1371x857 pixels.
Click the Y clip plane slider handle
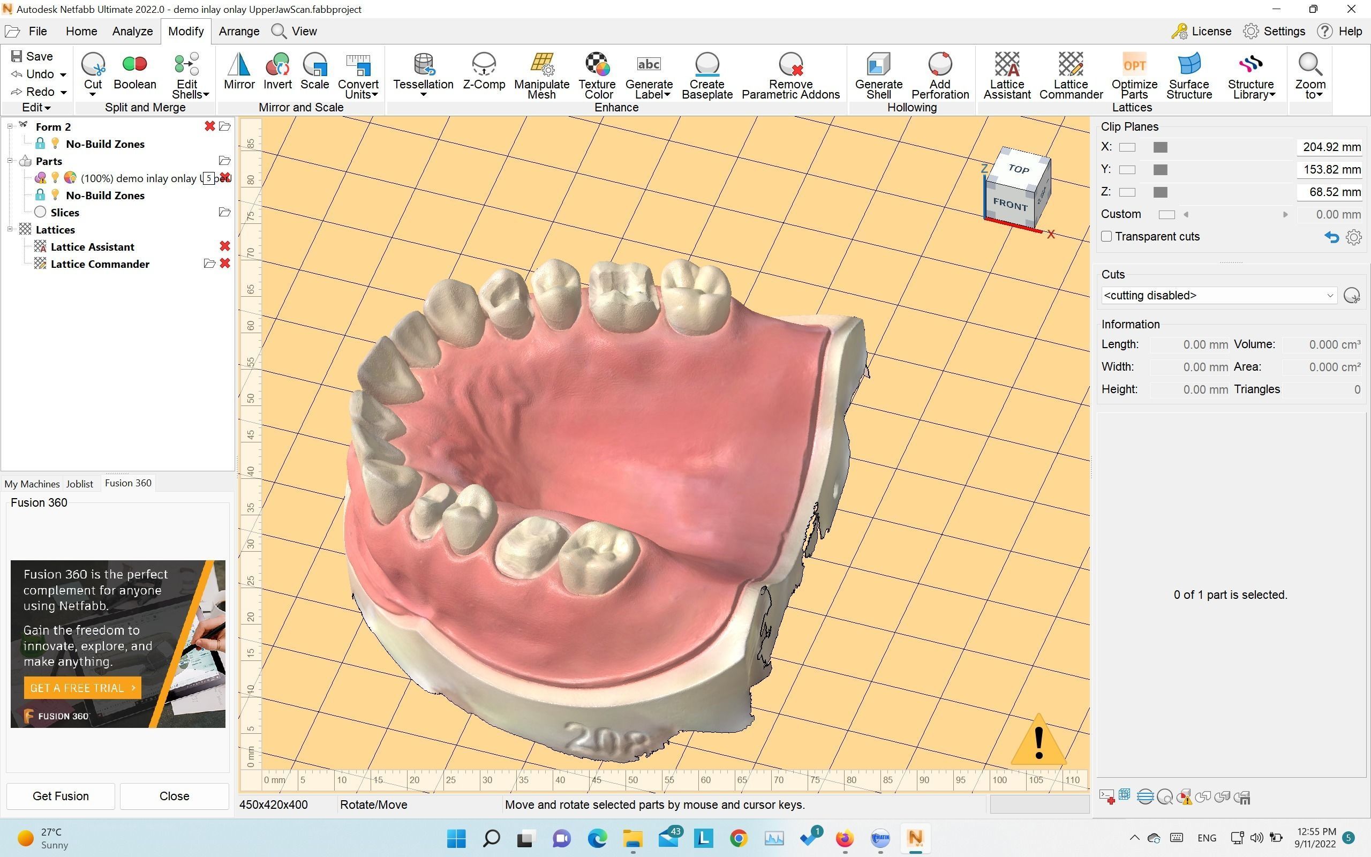1160,169
